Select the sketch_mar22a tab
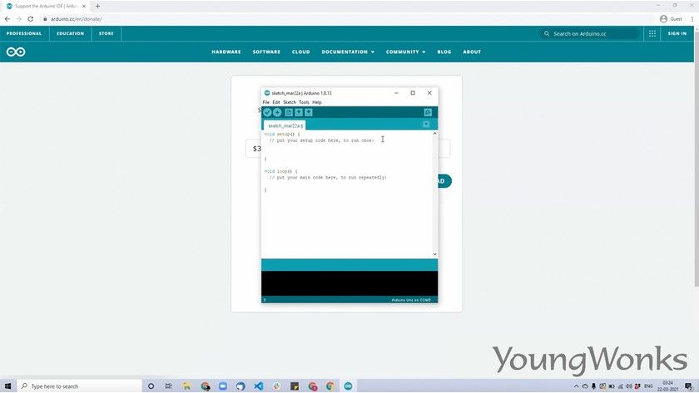This screenshot has height=393, width=699. pyautogui.click(x=285, y=125)
